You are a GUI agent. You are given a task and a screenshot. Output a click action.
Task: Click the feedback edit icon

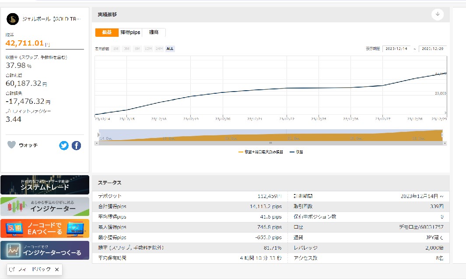pyautogui.click(x=12, y=269)
